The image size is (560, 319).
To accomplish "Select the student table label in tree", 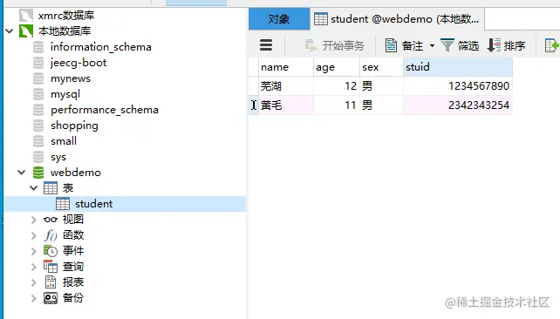I will point(94,204).
